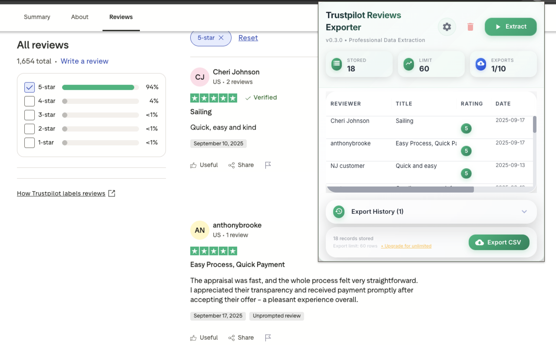Screen dimensions: 556x347
Task: Click the 3-star progress bar
Action: tap(100, 115)
